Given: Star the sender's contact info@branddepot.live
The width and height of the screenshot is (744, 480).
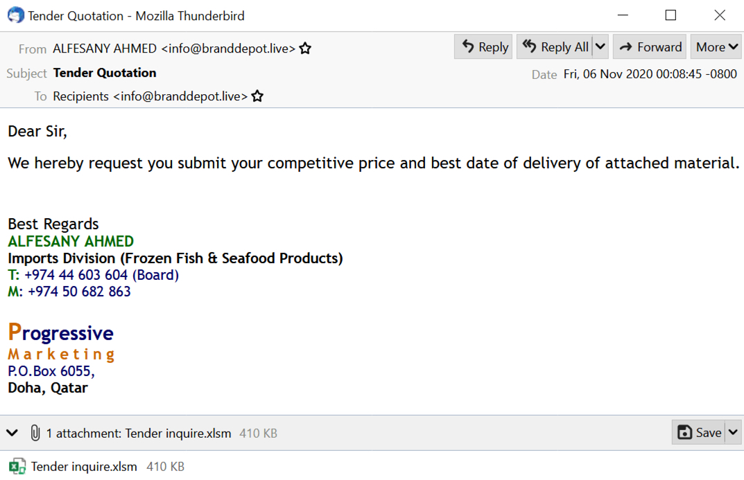Looking at the screenshot, I should coord(305,48).
